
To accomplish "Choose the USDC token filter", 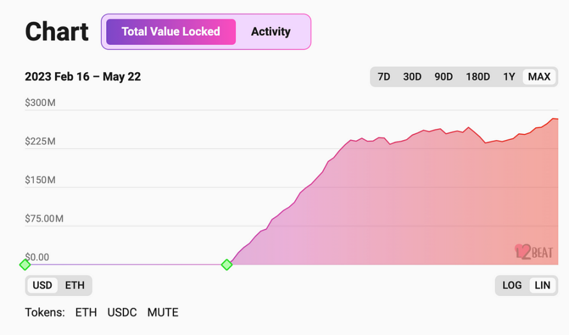I will coord(122,313).
